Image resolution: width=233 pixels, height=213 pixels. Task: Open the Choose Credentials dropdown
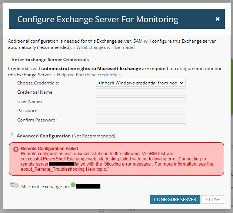(141, 83)
